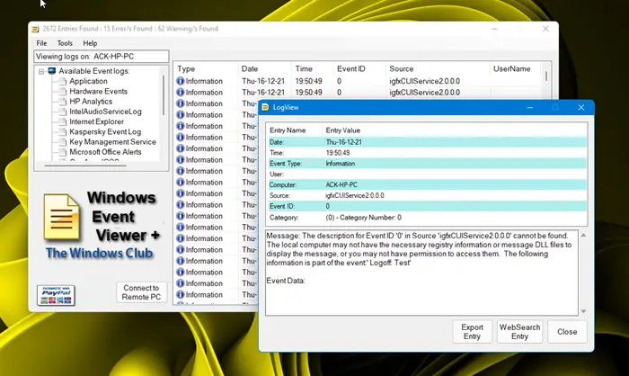Screen dimensions: 629x376
Task: Select the Key Management Service log
Action: (112, 142)
